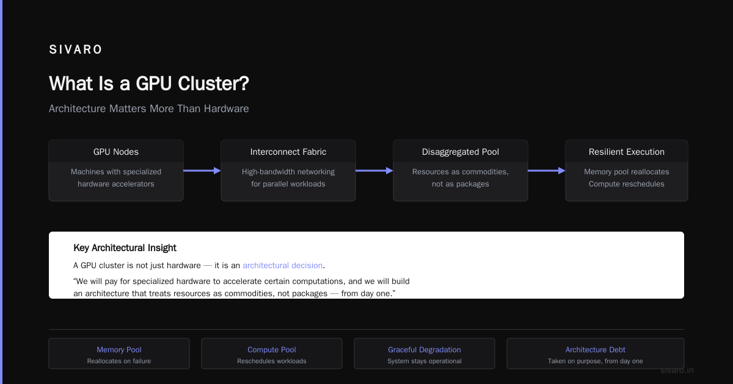733x384 pixels.
Task: Open the Graceful Degradation tile
Action: tap(425, 354)
